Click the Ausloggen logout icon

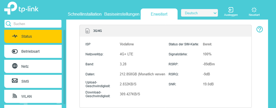(231, 10)
